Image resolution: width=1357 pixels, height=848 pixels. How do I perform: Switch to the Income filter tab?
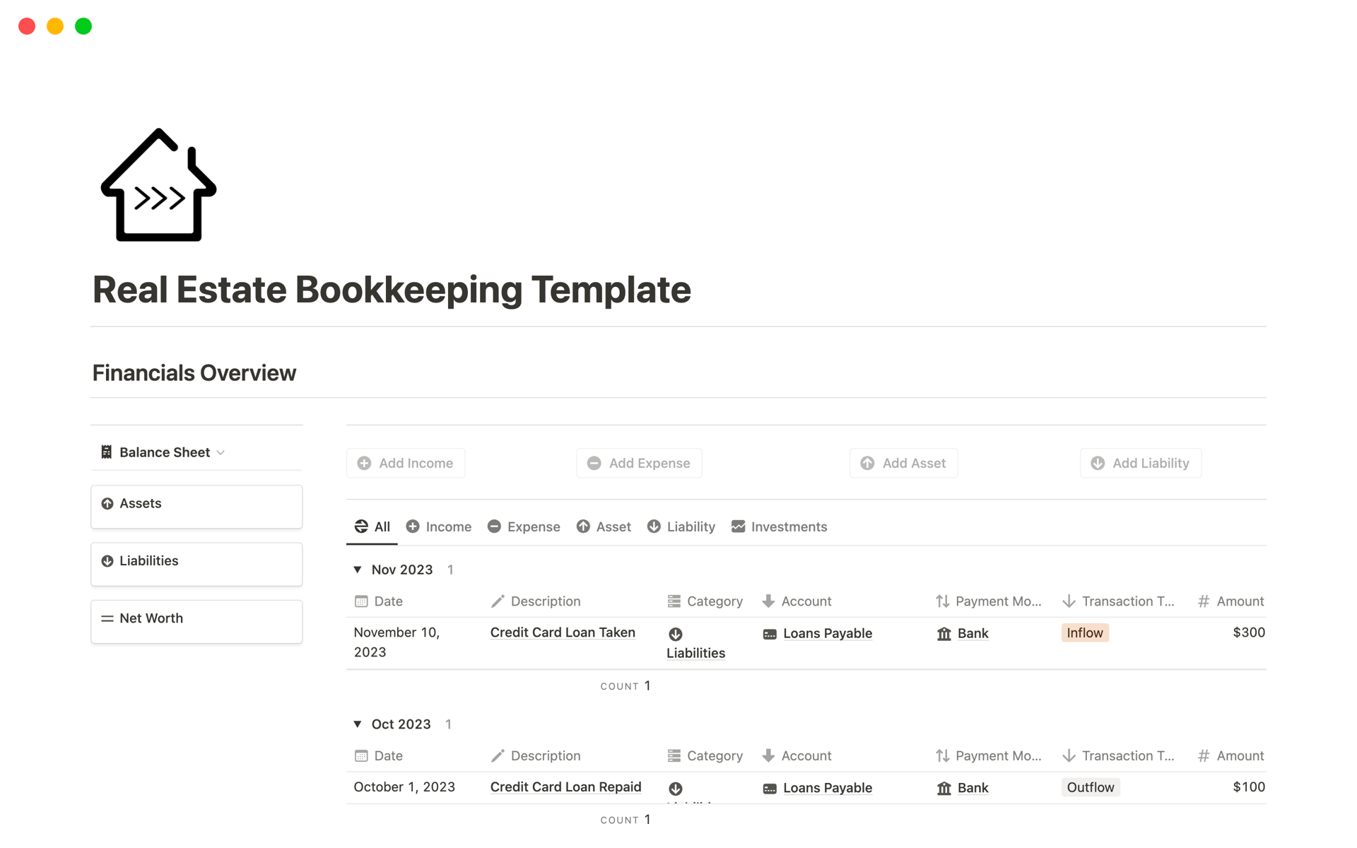click(447, 526)
